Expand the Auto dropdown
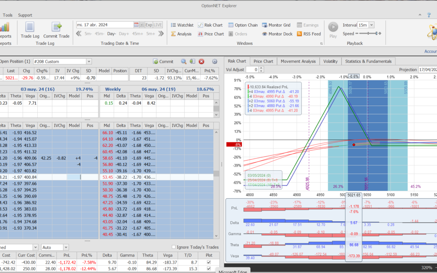 click(x=66, y=247)
